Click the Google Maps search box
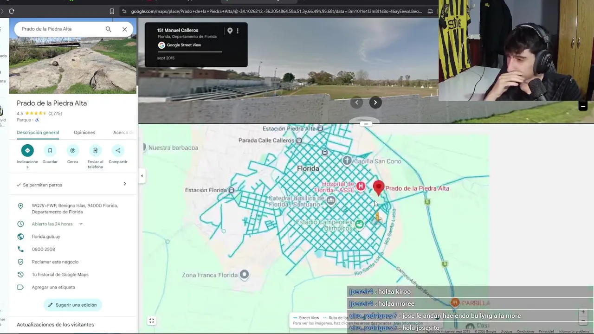Viewport: 594px width, 334px height. pyautogui.click(x=60, y=29)
